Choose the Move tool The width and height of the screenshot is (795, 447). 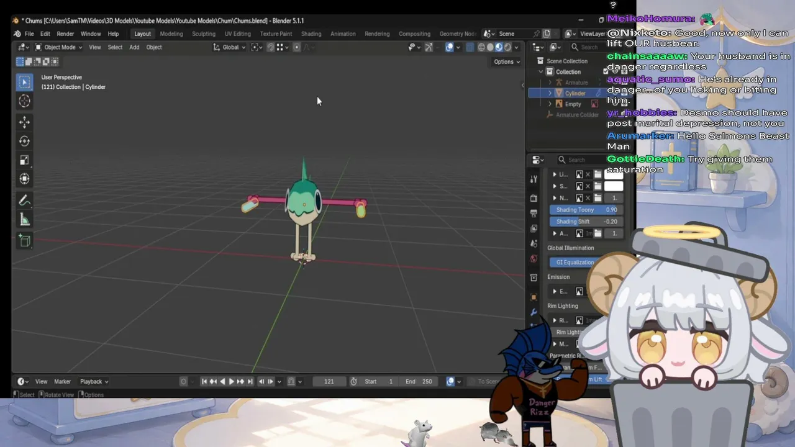pos(25,122)
